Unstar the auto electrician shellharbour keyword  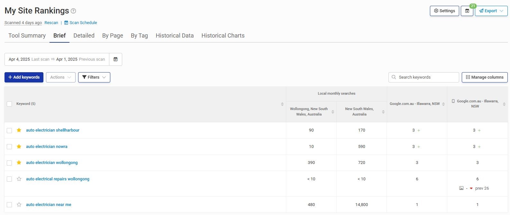pos(19,130)
